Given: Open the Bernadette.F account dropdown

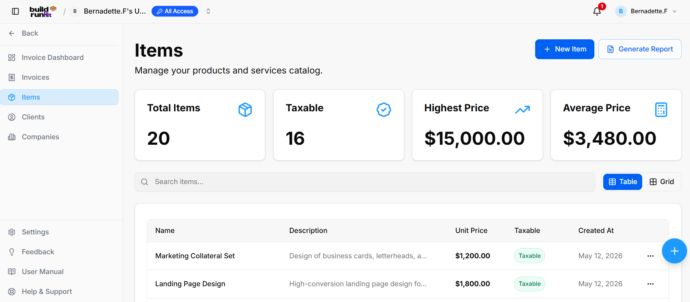Looking at the screenshot, I should click(x=646, y=11).
